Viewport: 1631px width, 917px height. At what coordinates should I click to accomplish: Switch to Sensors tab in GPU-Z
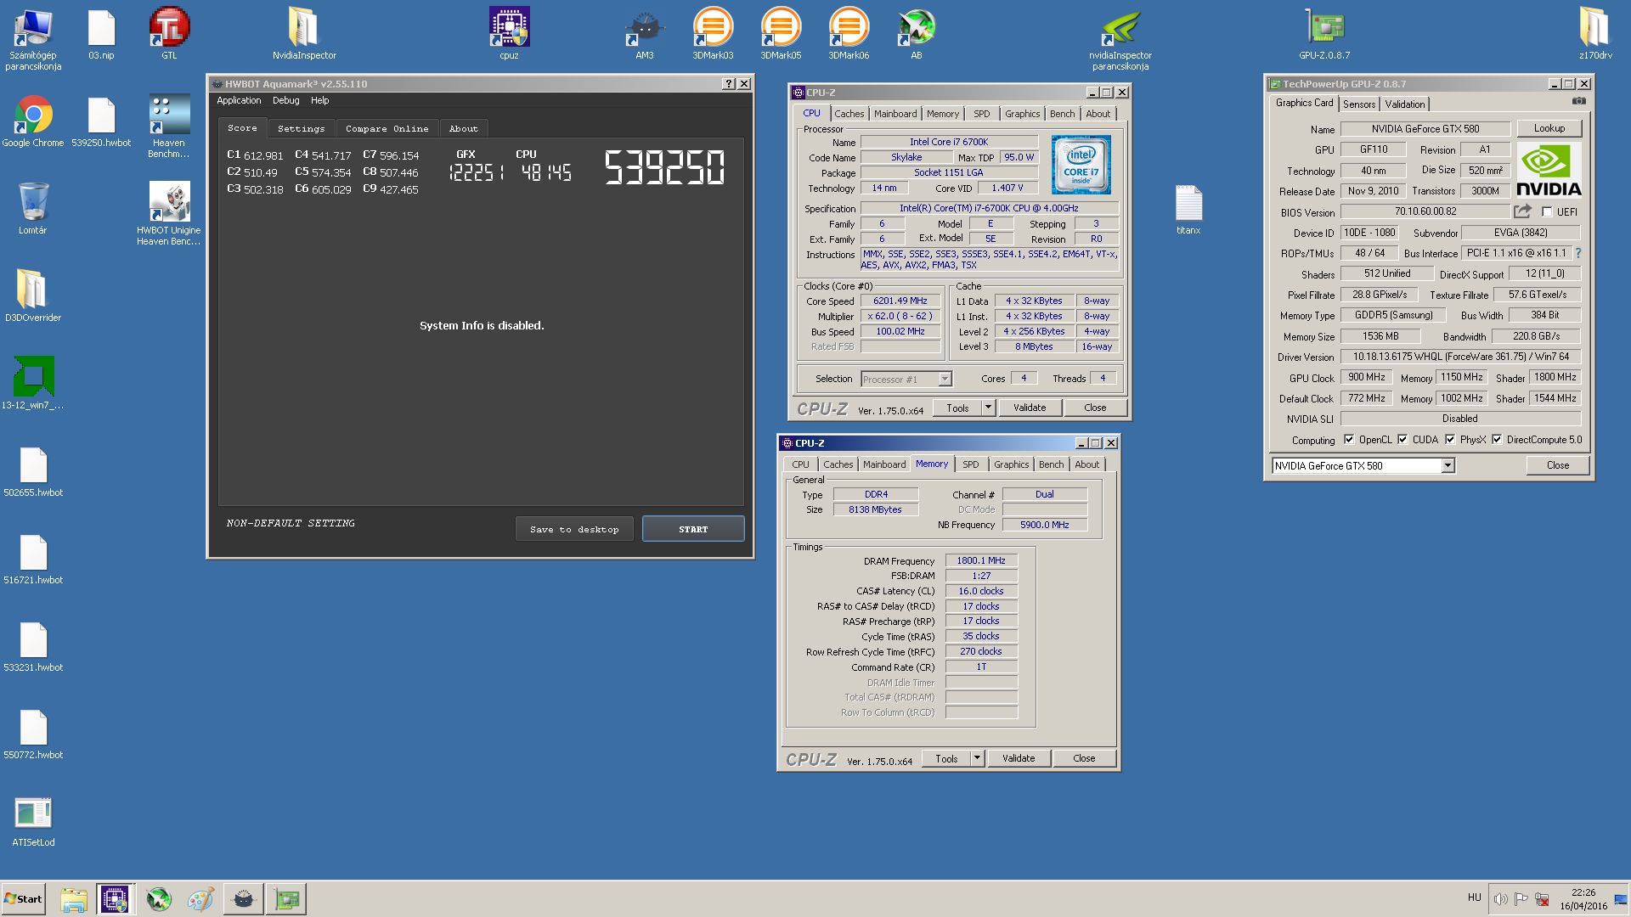[x=1359, y=104]
